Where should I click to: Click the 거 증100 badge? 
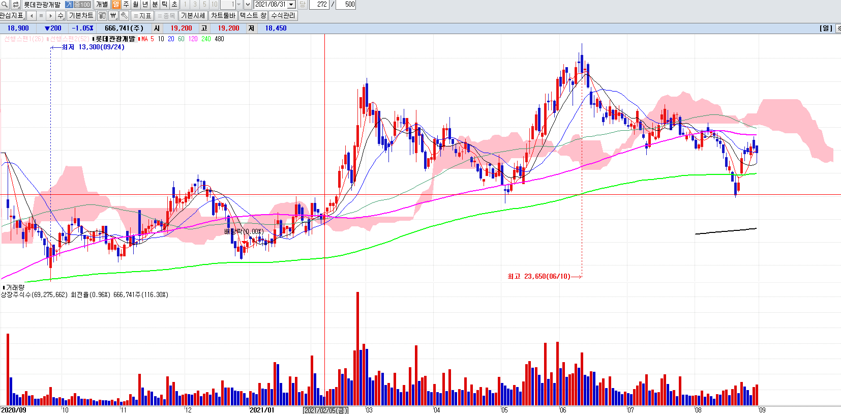pyautogui.click(x=78, y=5)
